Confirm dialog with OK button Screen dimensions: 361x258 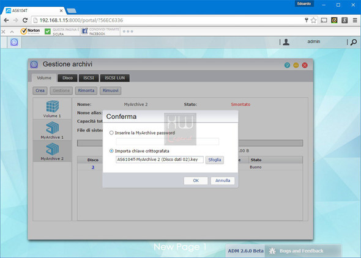click(196, 180)
